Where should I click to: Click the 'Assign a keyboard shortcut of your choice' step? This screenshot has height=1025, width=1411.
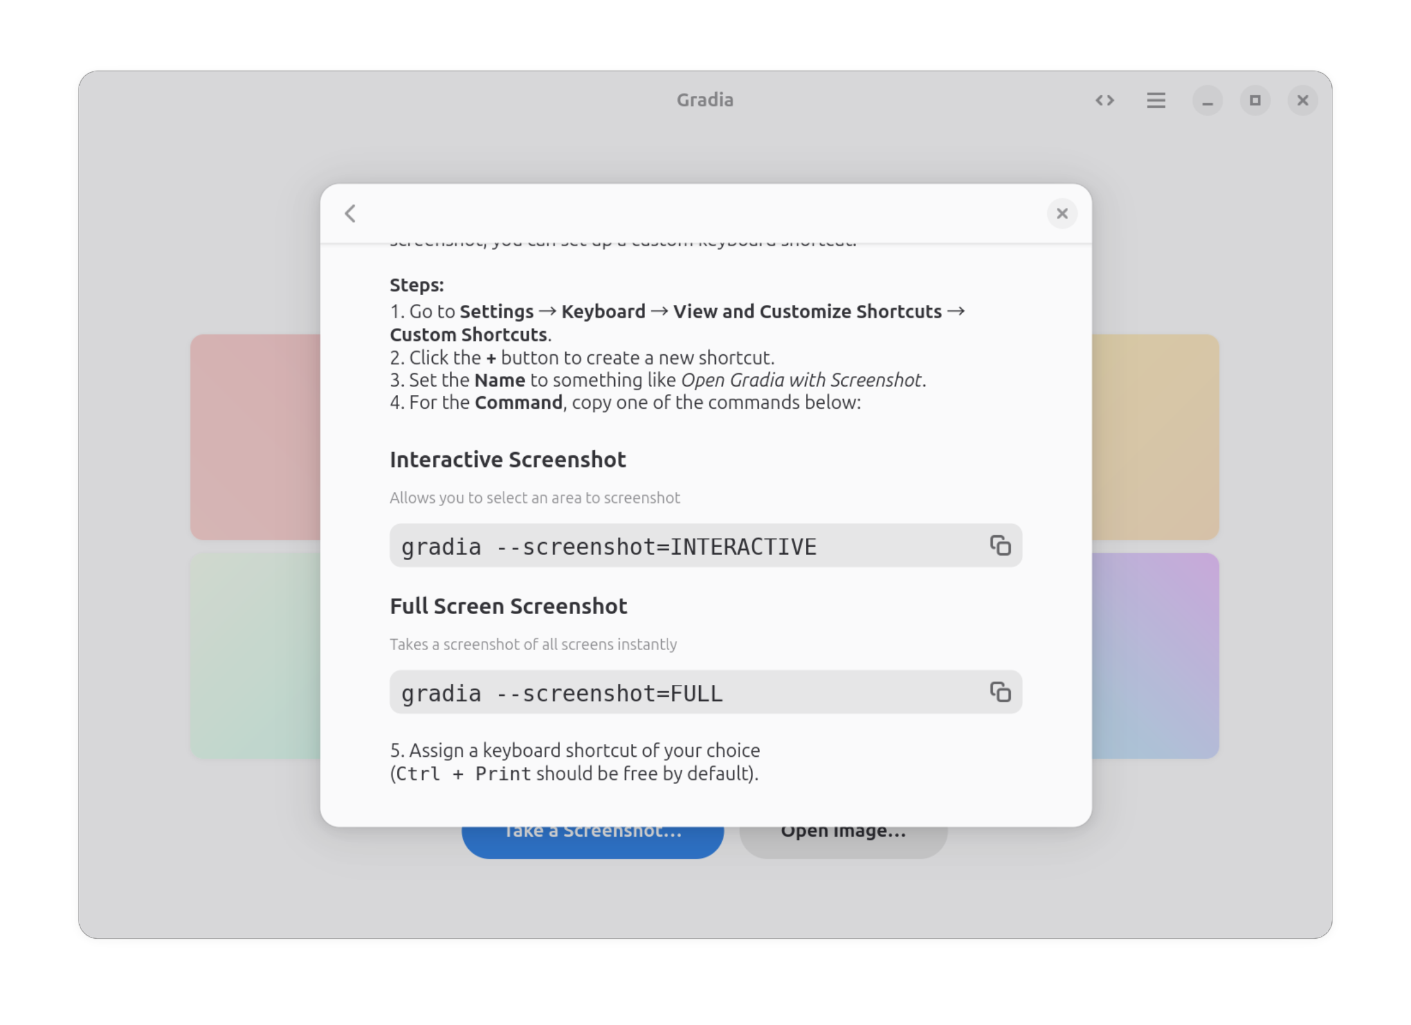click(x=575, y=750)
